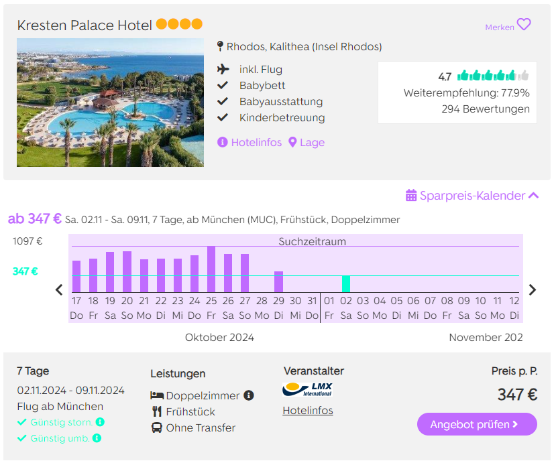Open the underlined Hotelinfos link under Veranstalter

pyautogui.click(x=308, y=410)
